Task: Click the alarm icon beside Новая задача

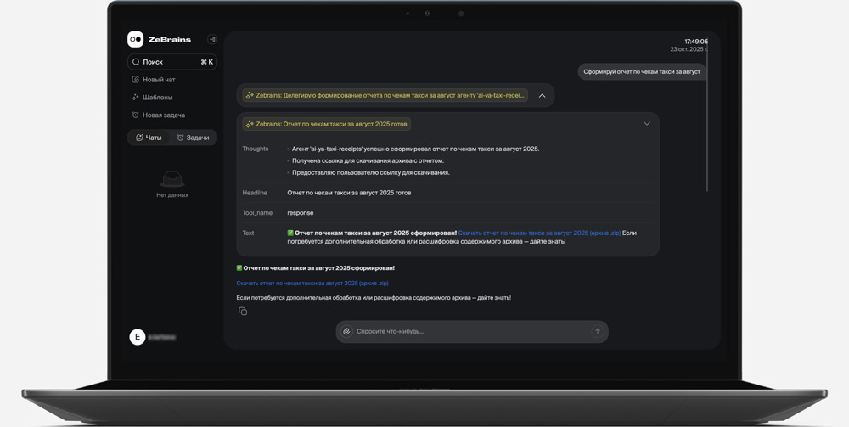Action: [x=135, y=115]
